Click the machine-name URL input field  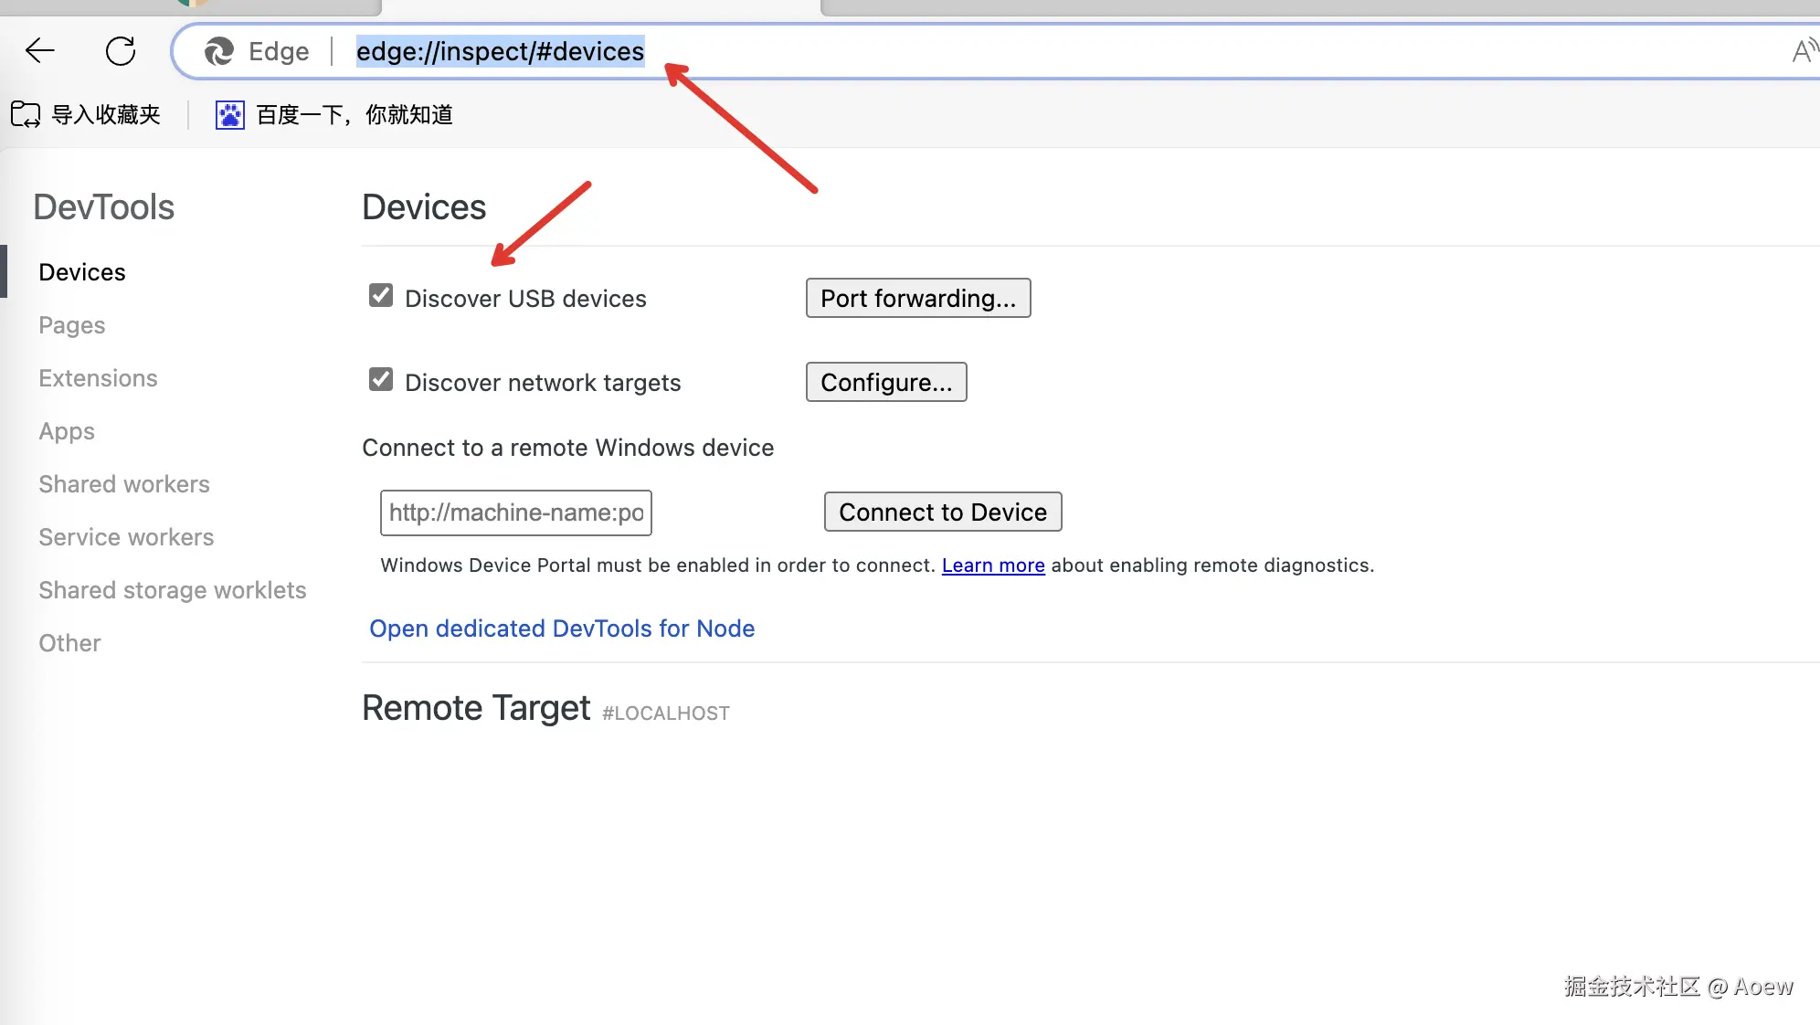pos(515,512)
